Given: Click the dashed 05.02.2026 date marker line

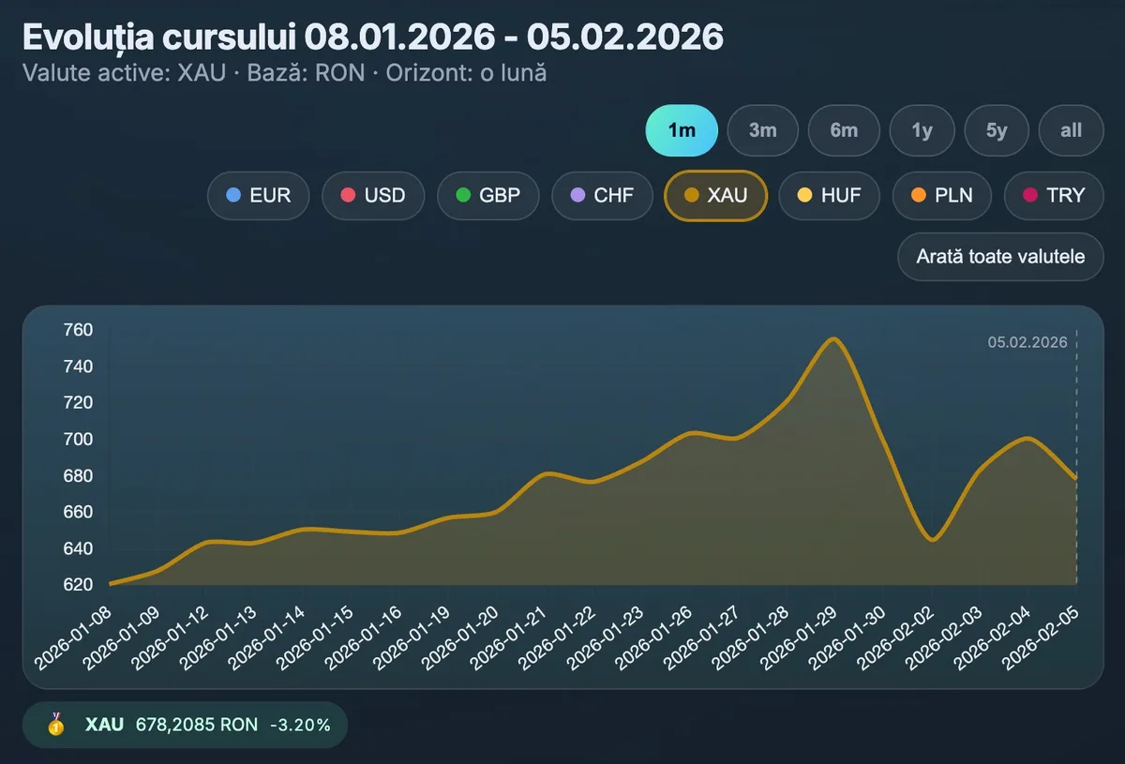Looking at the screenshot, I should (1074, 459).
